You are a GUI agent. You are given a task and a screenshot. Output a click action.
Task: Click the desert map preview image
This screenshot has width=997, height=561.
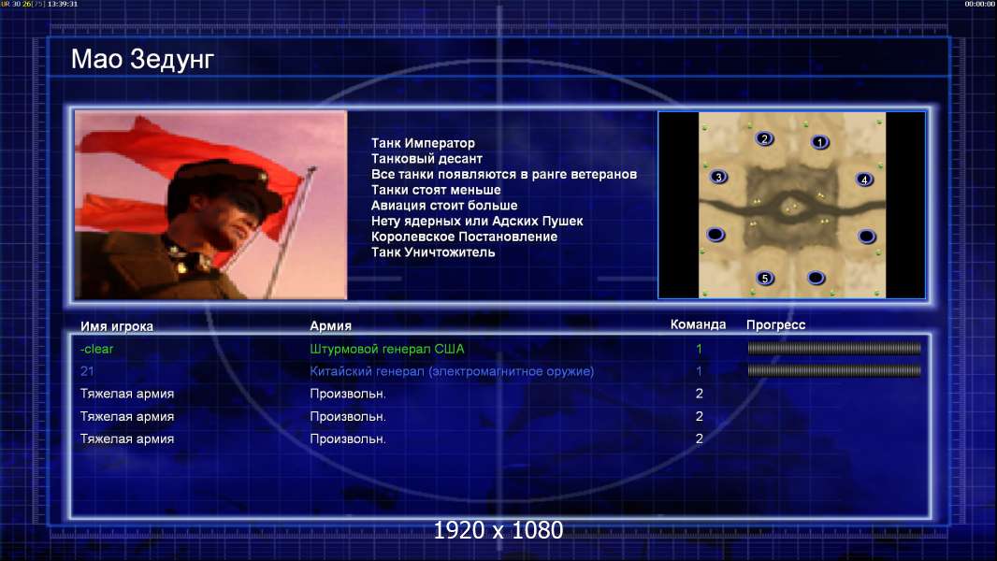pos(791,205)
